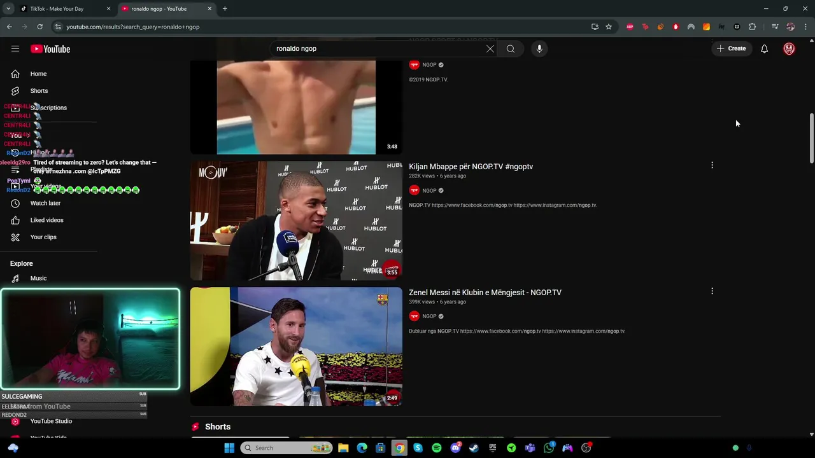Viewport: 815px width, 458px height.
Task: Open the Chrome profile avatar
Action: click(790, 27)
